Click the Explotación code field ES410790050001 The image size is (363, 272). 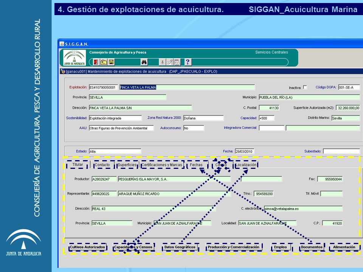point(104,87)
